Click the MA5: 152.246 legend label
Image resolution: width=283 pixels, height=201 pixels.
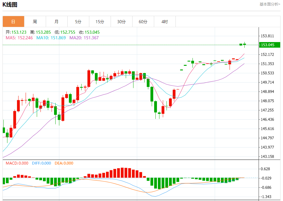click(19, 38)
